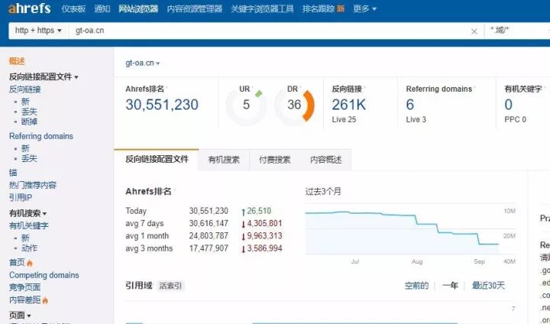550x324 pixels.
Task: Click the URL input field containing gt-oa.cn
Action: point(268,31)
